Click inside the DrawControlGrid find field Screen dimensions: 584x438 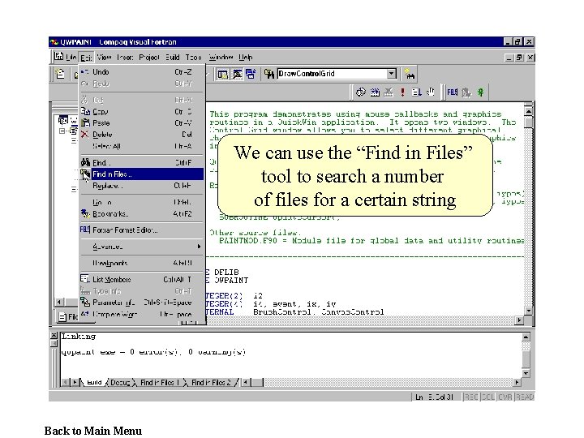[332, 74]
